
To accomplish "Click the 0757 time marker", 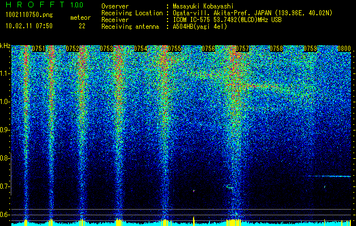I will point(242,49).
